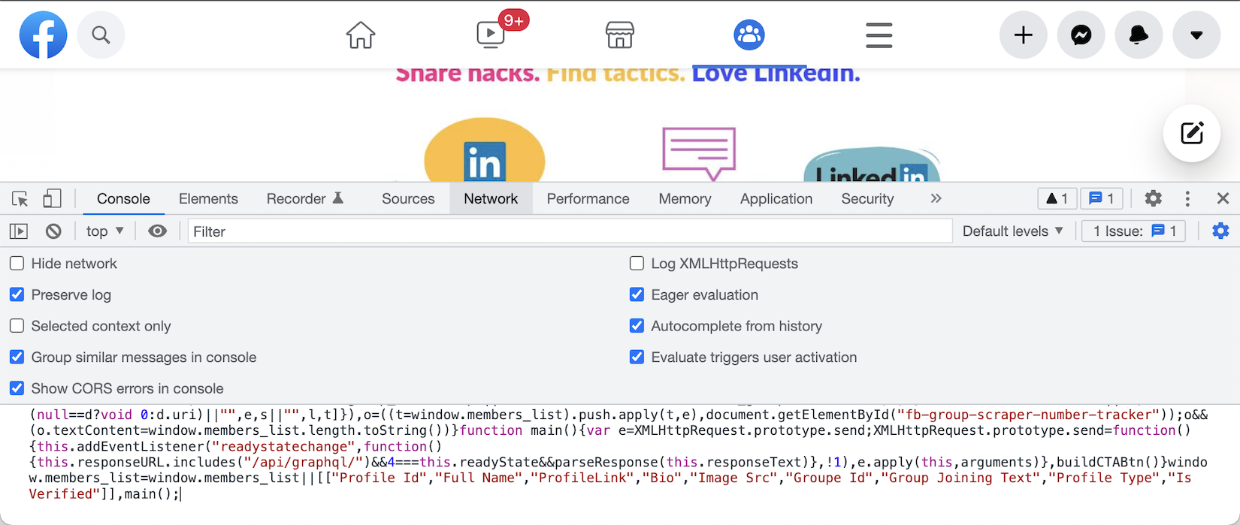Open Facebook search magnifier
Viewport: 1240px width, 525px height.
point(101,35)
